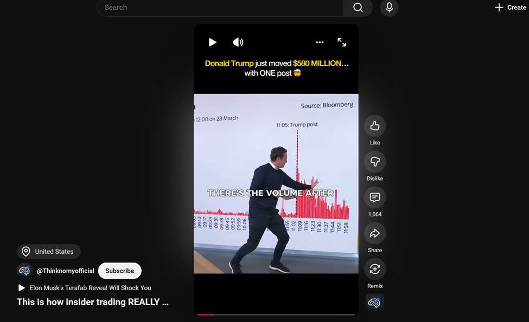Click the United States location chip
This screenshot has height=322, width=529.
click(49, 252)
